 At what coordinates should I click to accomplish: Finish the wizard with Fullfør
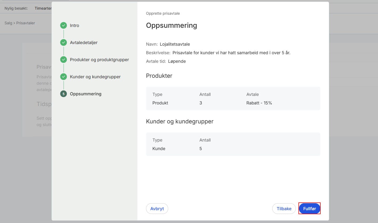[x=309, y=209]
